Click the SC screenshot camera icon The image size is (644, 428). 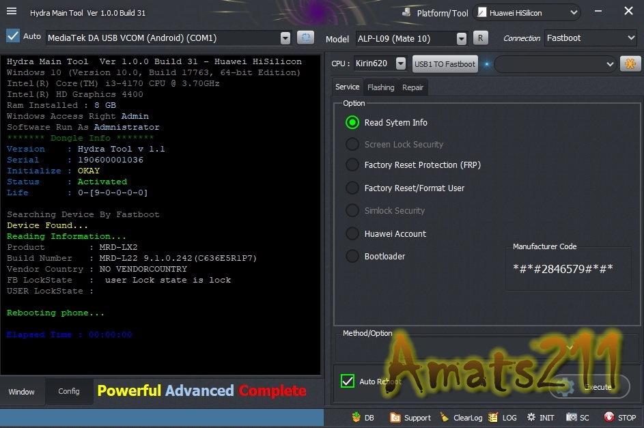click(x=571, y=417)
